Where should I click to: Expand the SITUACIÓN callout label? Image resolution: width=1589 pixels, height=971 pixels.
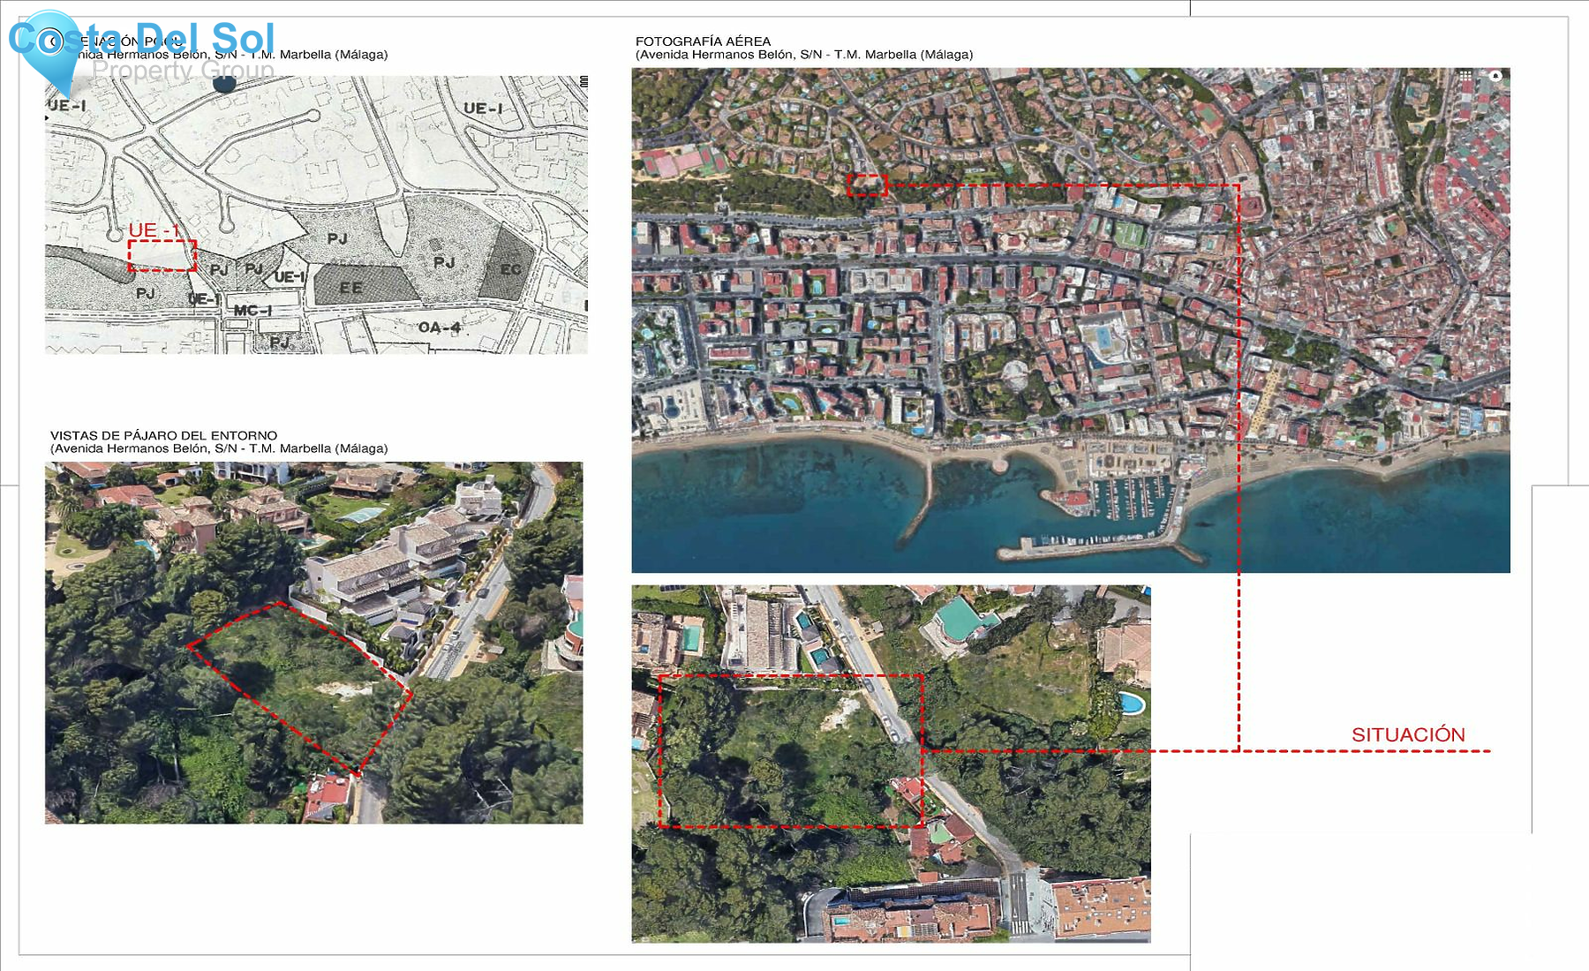[x=1408, y=733]
